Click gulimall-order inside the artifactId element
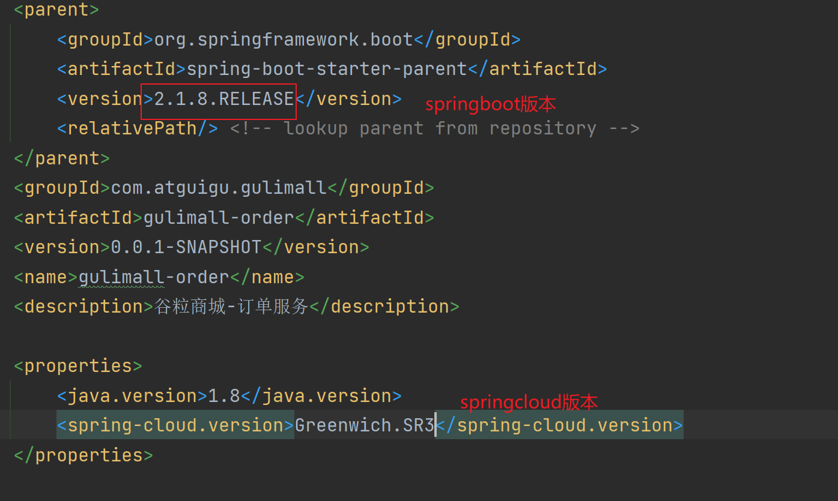Image resolution: width=838 pixels, height=501 pixels. click(219, 218)
